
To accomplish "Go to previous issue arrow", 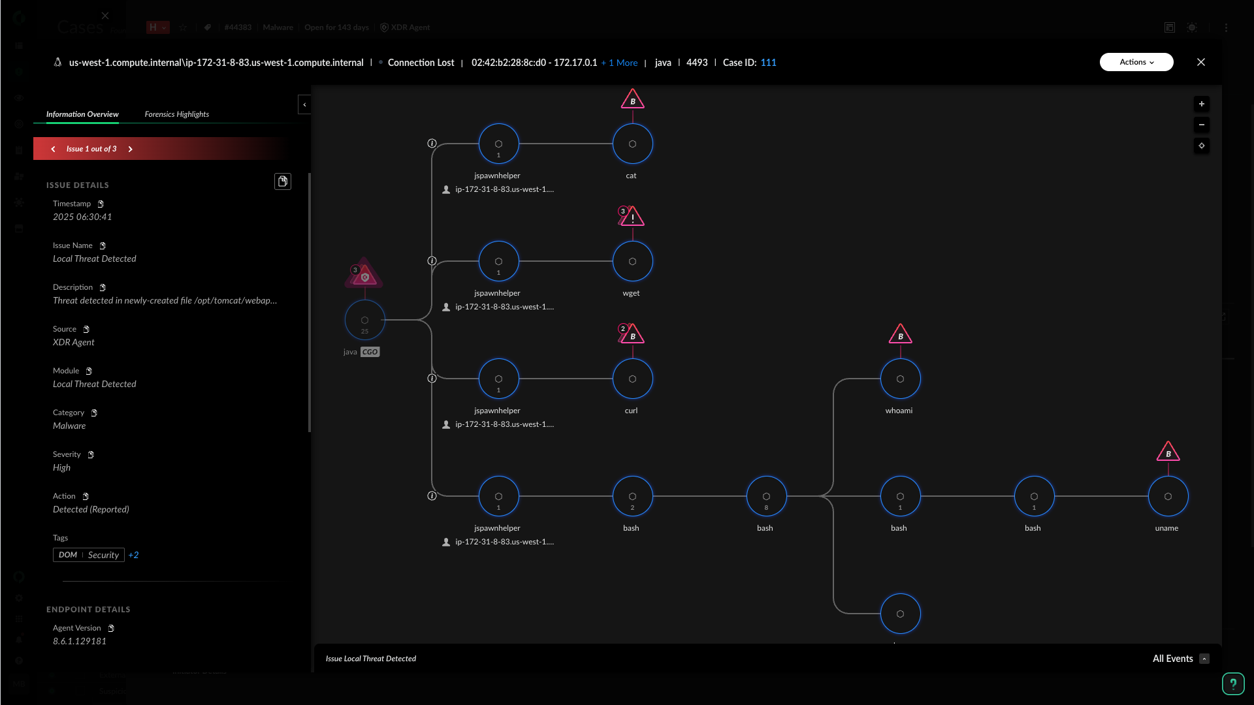I will (x=53, y=149).
